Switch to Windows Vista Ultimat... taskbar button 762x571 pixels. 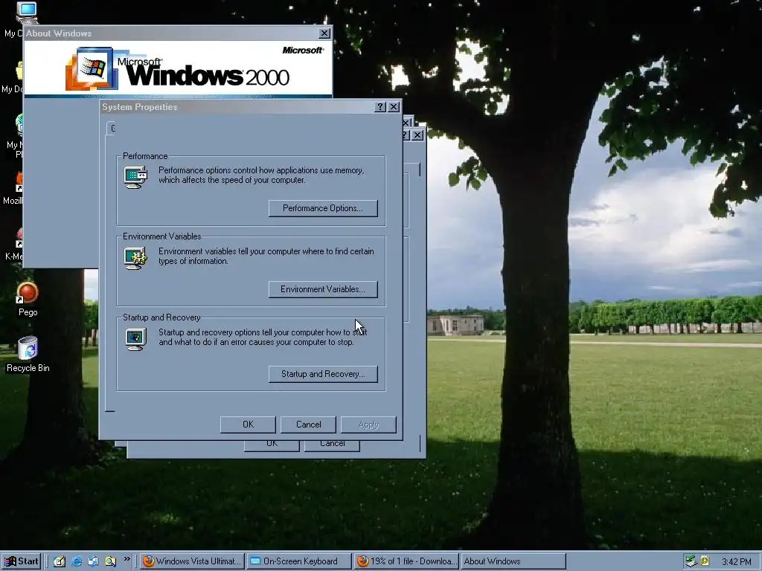(193, 561)
